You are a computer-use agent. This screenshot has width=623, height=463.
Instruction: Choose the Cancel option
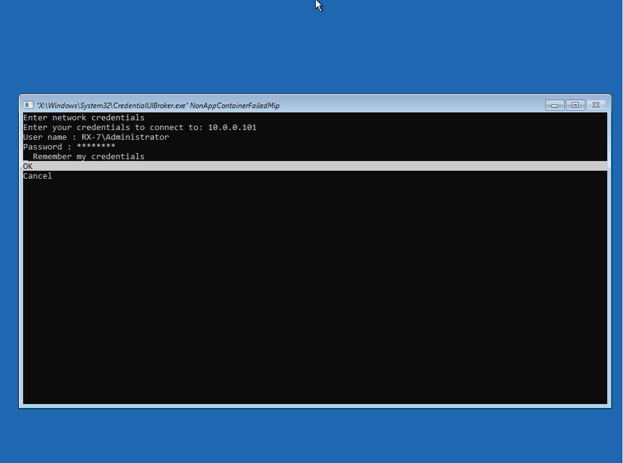(x=37, y=176)
